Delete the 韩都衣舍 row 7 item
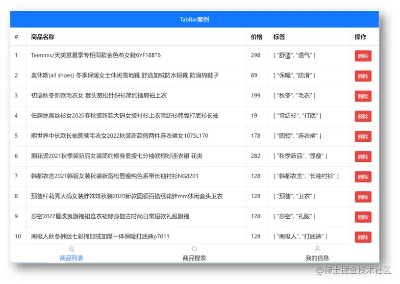 tap(363, 177)
